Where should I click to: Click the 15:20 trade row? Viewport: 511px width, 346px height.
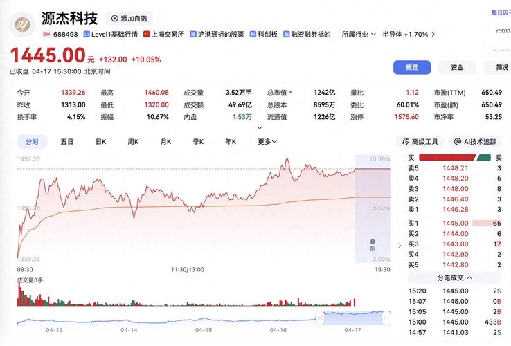[x=455, y=291]
